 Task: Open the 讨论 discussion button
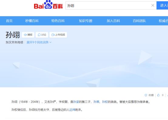[x=42, y=35]
